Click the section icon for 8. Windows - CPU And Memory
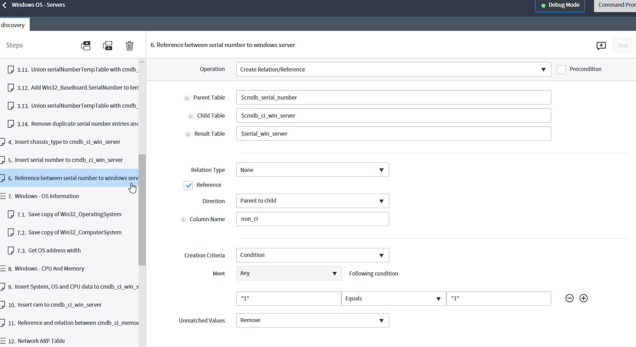This screenshot has height=347, width=636. (x=3, y=269)
